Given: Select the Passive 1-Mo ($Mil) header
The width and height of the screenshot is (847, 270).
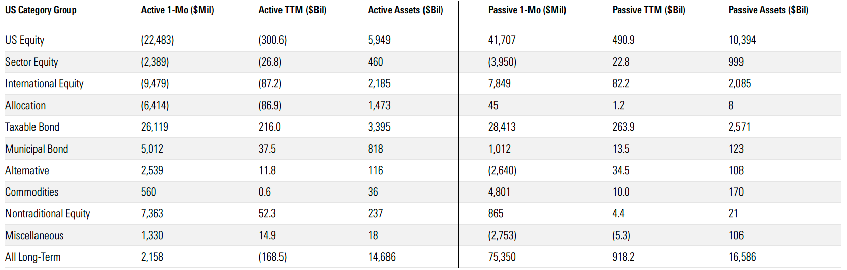Looking at the screenshot, I should tap(527, 10).
